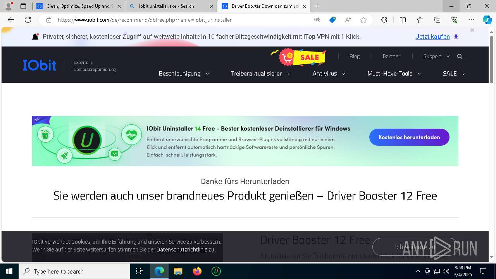Viewport: 496px width, 279px height.
Task: Open the collections icon
Action: point(437,20)
